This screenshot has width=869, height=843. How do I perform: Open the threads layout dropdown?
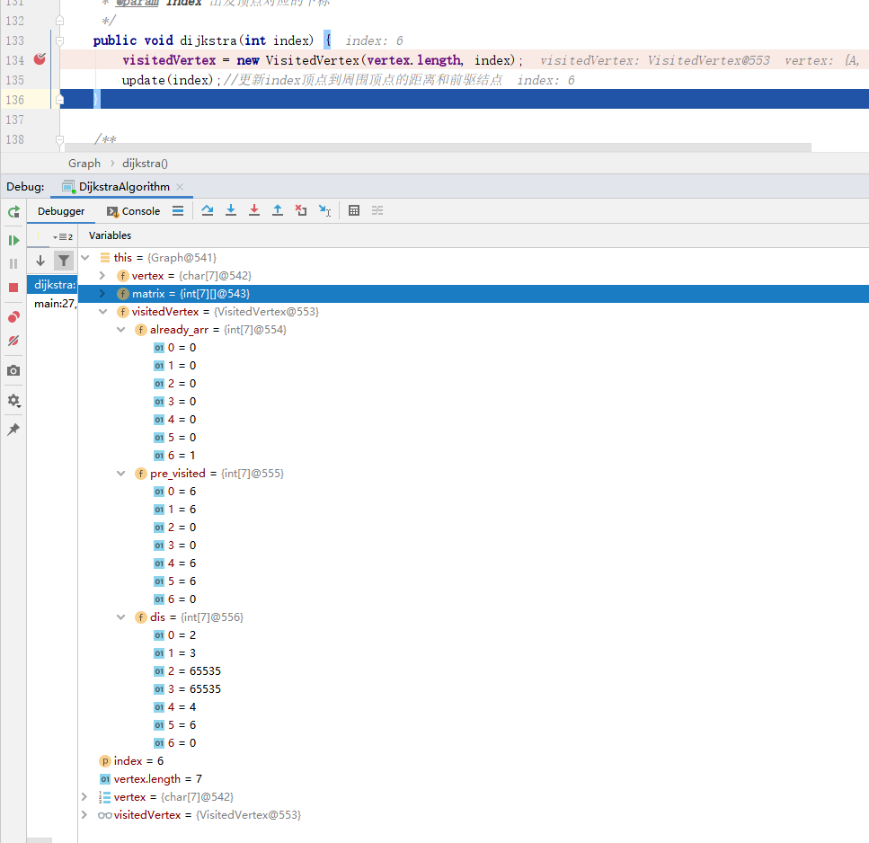pyautogui.click(x=63, y=236)
